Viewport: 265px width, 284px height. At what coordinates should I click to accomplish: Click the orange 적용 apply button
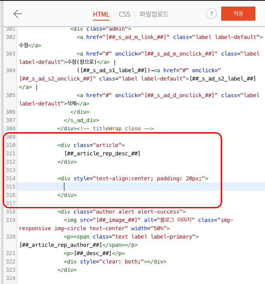click(x=238, y=14)
